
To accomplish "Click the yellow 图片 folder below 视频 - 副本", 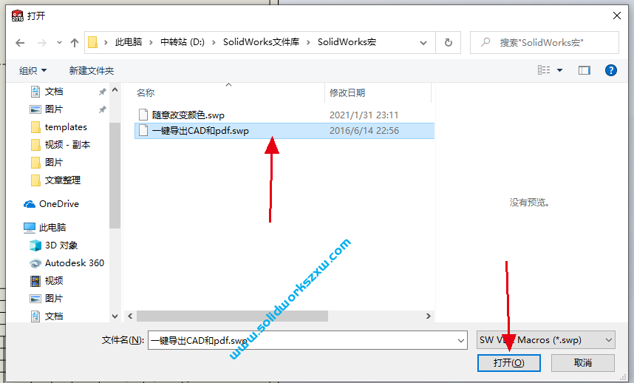I will [54, 162].
